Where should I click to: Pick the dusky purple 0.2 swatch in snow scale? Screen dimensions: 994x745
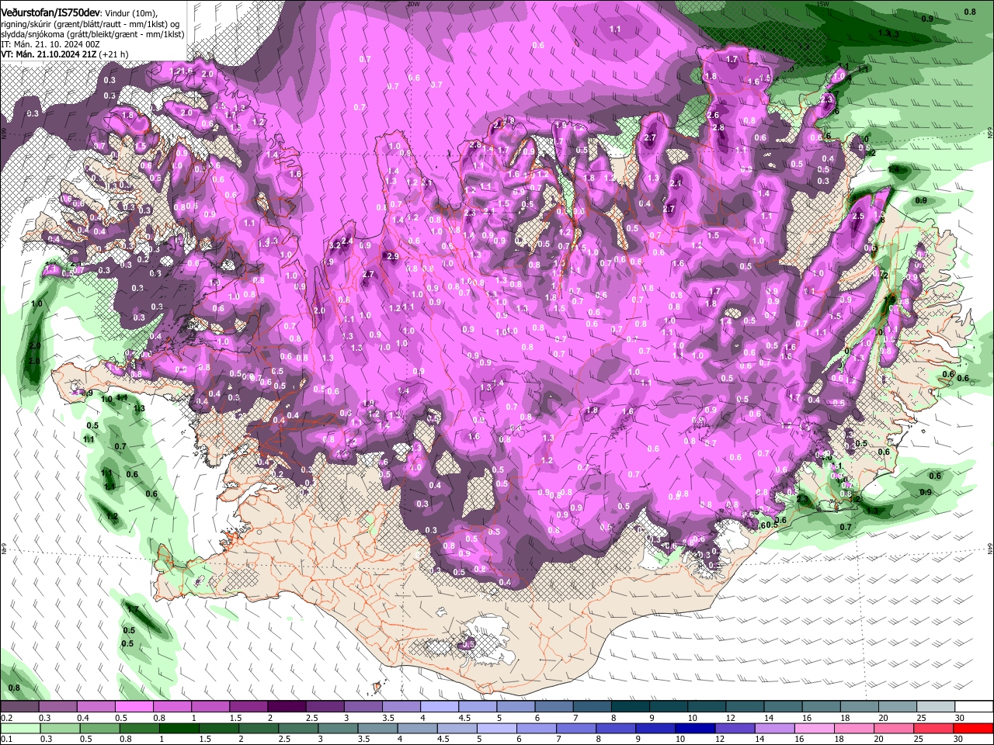point(19,706)
